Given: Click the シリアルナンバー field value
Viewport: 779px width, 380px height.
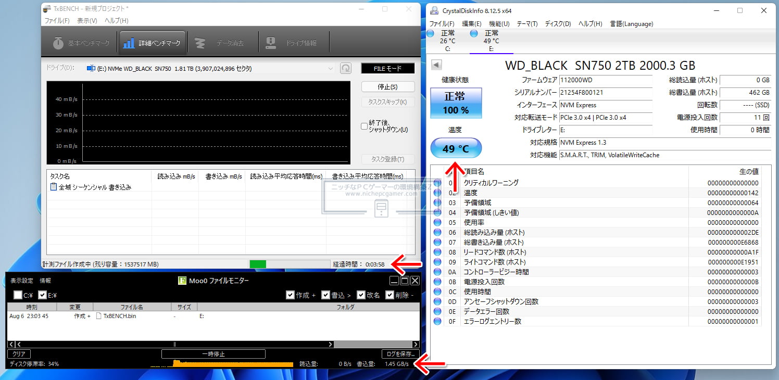Looking at the screenshot, I should pyautogui.click(x=606, y=93).
